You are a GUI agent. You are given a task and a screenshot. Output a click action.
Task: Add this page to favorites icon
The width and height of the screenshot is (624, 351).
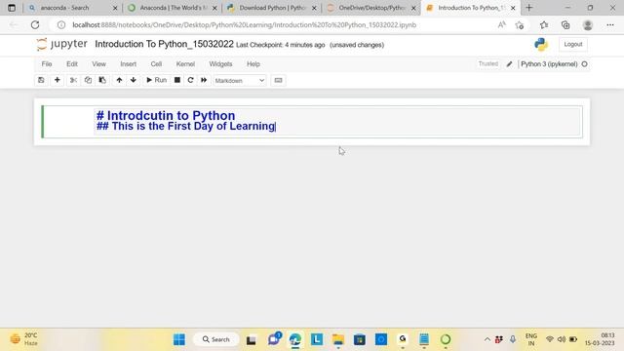point(520,24)
